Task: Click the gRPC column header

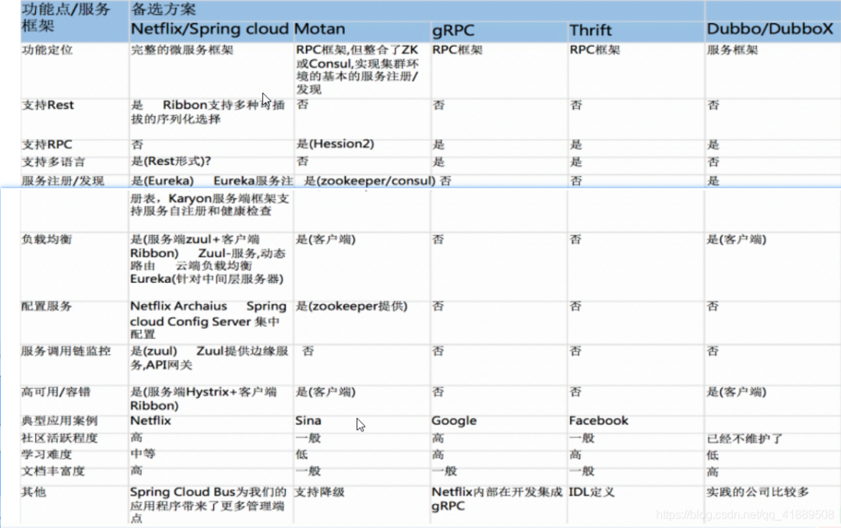Action: pos(453,30)
